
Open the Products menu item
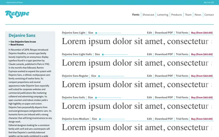177,15
